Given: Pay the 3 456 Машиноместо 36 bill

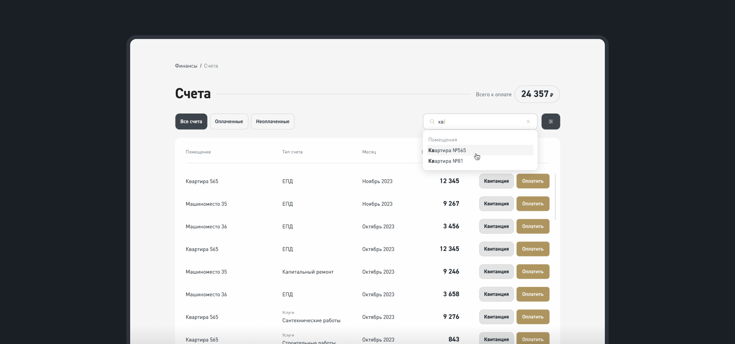Looking at the screenshot, I should (x=532, y=226).
